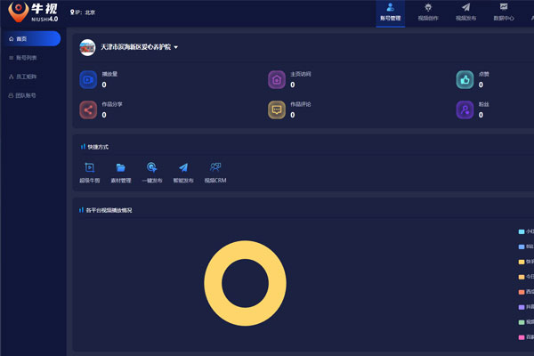Click the 主页访问 home visits icon
534x356 pixels.
pyautogui.click(x=277, y=80)
